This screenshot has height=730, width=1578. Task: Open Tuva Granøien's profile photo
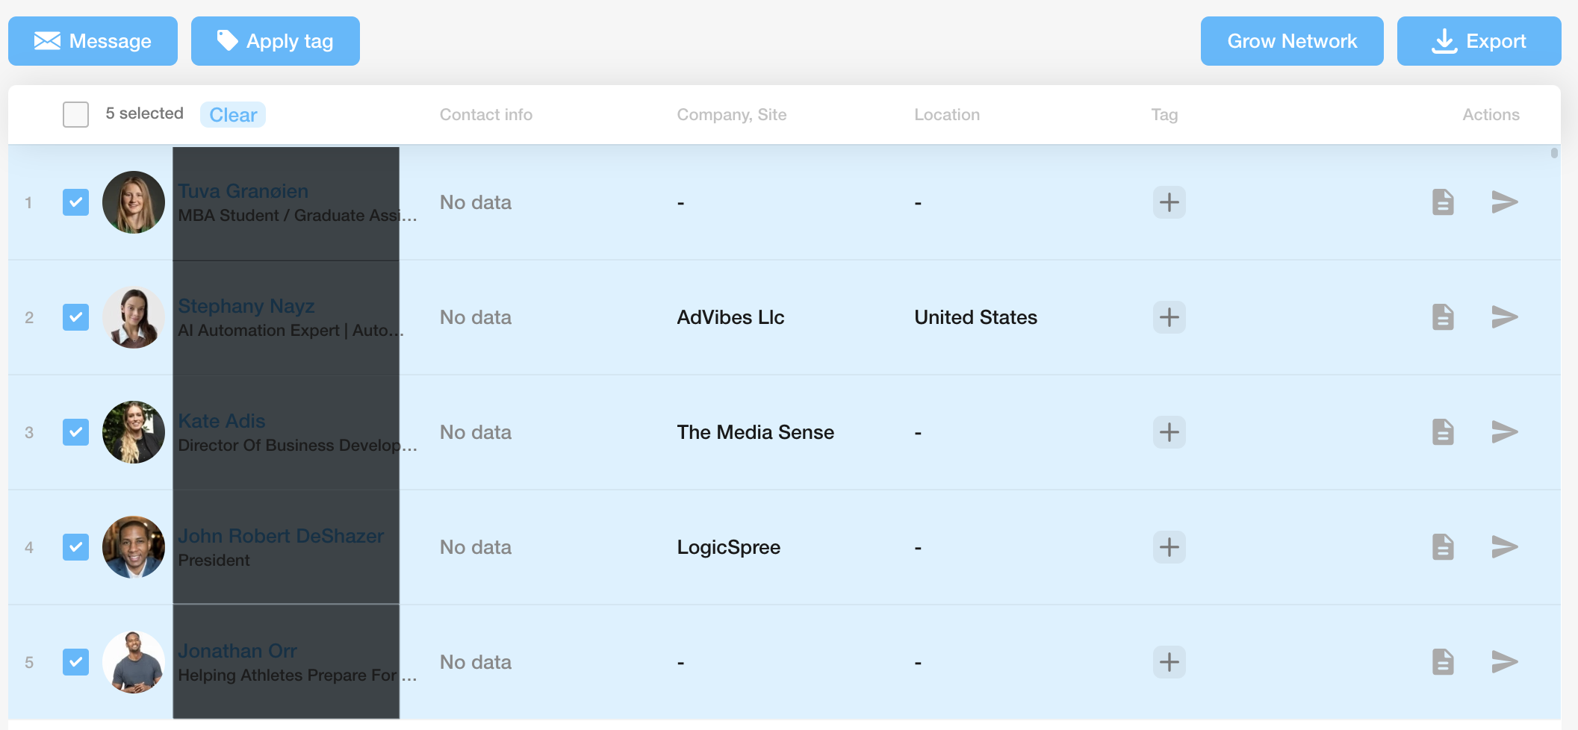pyautogui.click(x=134, y=202)
